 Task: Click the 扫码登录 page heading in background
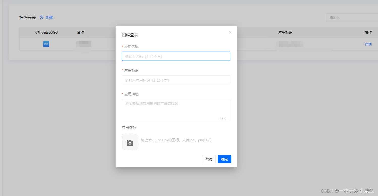pyautogui.click(x=28, y=17)
